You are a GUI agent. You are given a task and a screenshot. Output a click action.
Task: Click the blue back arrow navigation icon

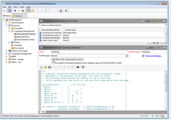(x=15, y=11)
